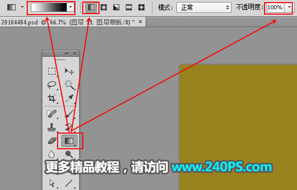Select the Diamond gradient style

tap(141, 7)
